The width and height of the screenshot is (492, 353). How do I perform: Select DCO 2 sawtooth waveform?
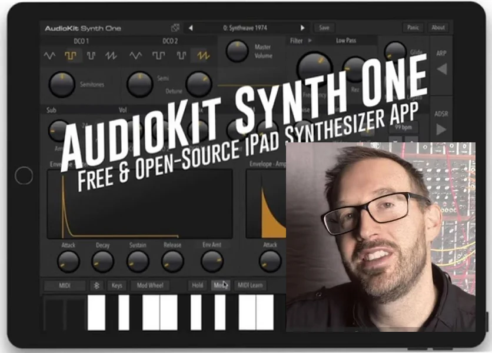coord(203,56)
